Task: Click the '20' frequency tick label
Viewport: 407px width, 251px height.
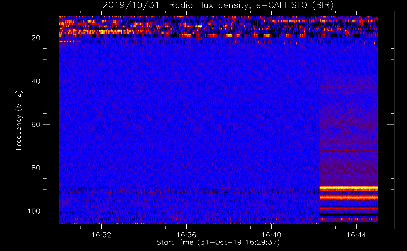Action: pos(36,38)
